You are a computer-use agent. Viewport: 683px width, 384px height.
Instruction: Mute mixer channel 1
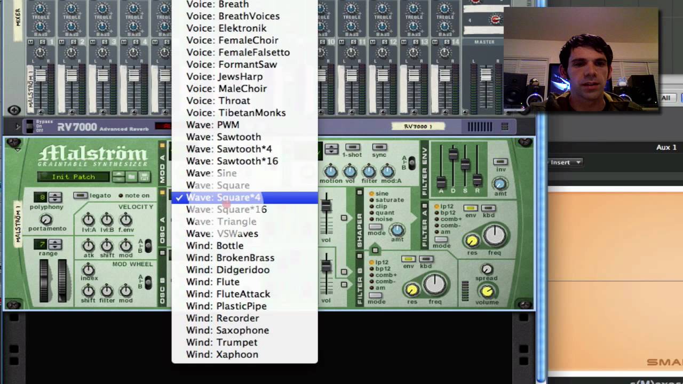30,42
